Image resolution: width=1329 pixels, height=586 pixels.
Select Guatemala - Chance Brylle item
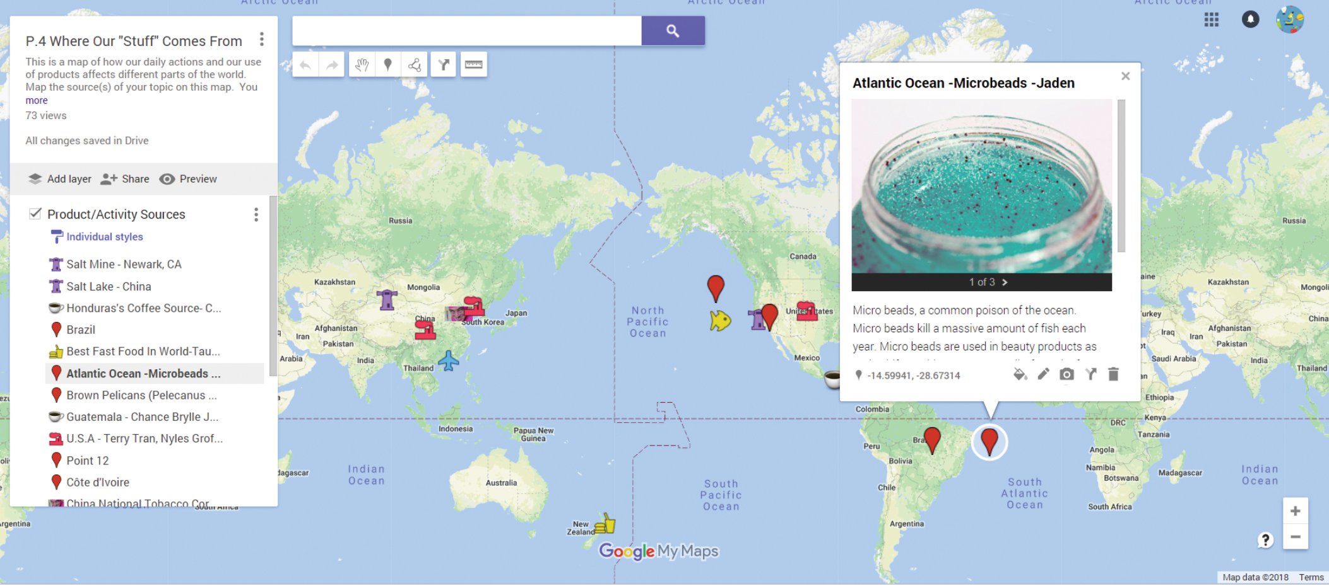coord(155,417)
